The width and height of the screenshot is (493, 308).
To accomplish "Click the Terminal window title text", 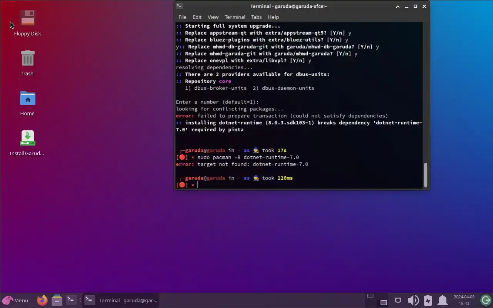I will (288, 6).
